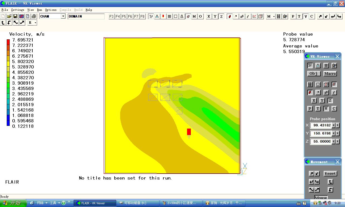
Task: Click the film strip animation toolbar icon
Action: [279, 16]
